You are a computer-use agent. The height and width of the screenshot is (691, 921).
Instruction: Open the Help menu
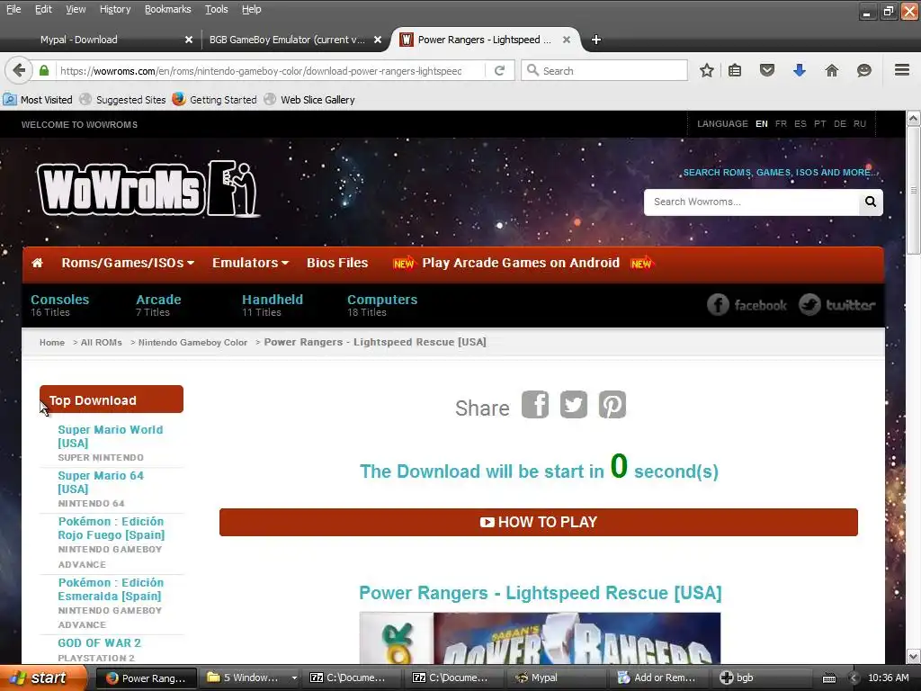(x=252, y=9)
